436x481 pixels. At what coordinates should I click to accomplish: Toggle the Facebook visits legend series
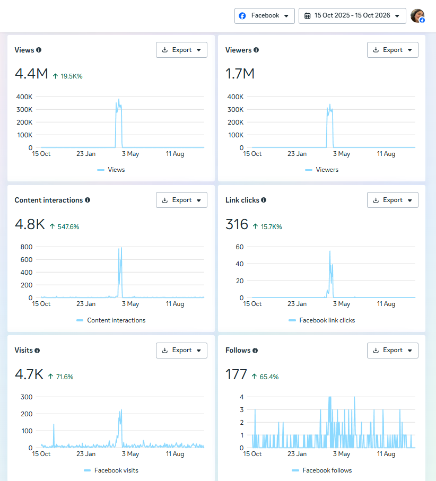point(111,470)
